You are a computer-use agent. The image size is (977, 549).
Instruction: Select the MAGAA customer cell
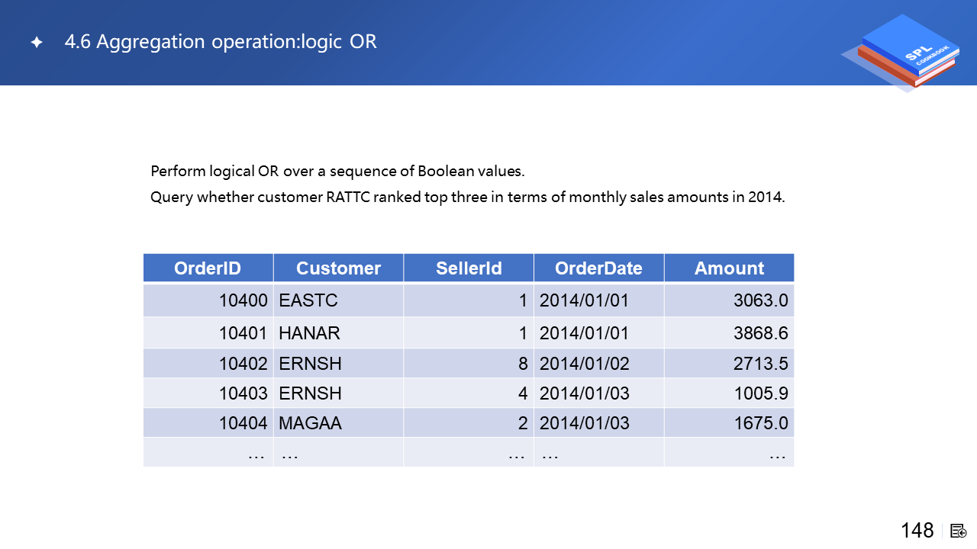[x=338, y=423]
